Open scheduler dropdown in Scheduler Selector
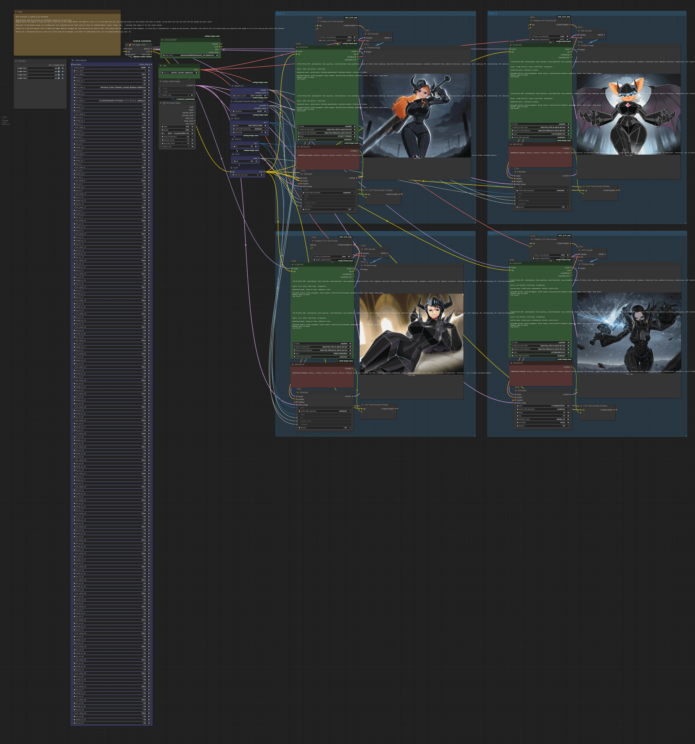695x744 pixels. (x=250, y=111)
